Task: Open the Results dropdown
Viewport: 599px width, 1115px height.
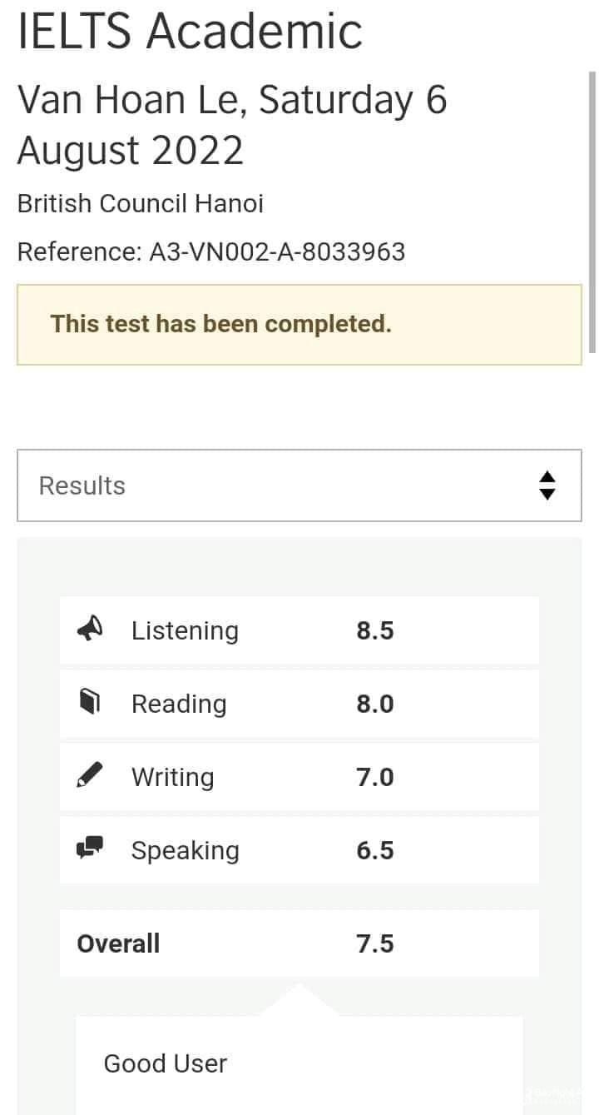Action: pos(299,485)
